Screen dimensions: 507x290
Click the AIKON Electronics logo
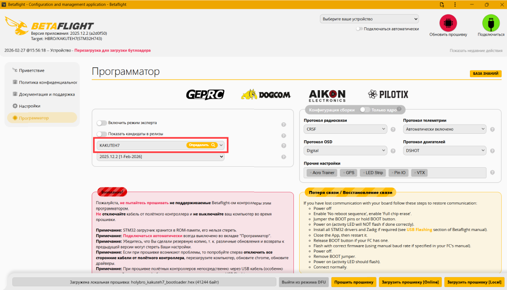pos(327,95)
